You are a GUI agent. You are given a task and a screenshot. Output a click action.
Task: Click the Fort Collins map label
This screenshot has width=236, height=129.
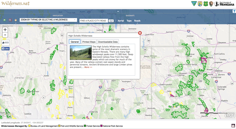click(x=219, y=54)
